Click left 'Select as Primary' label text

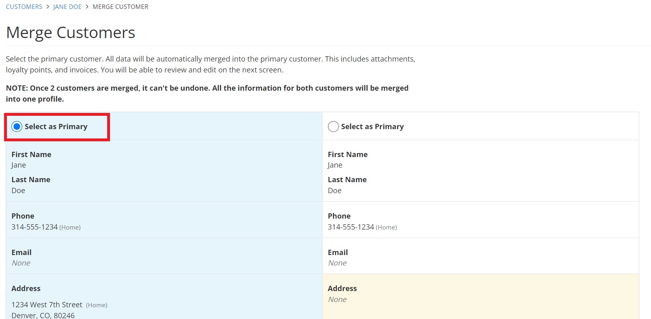point(56,127)
